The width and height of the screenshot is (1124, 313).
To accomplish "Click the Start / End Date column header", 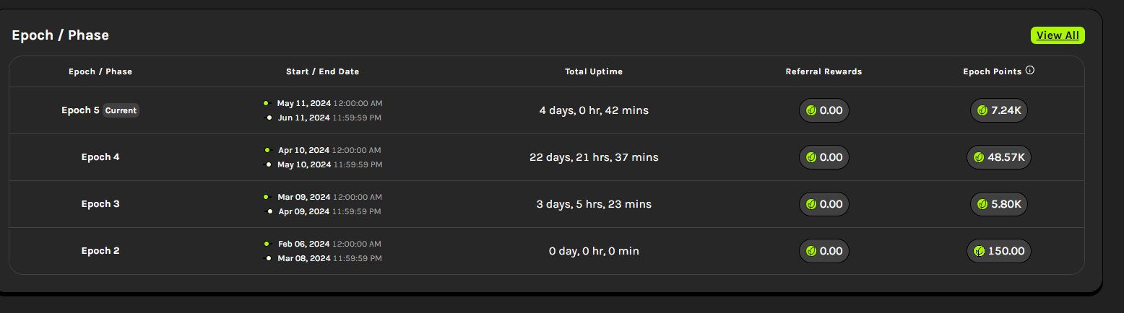I will coord(322,71).
